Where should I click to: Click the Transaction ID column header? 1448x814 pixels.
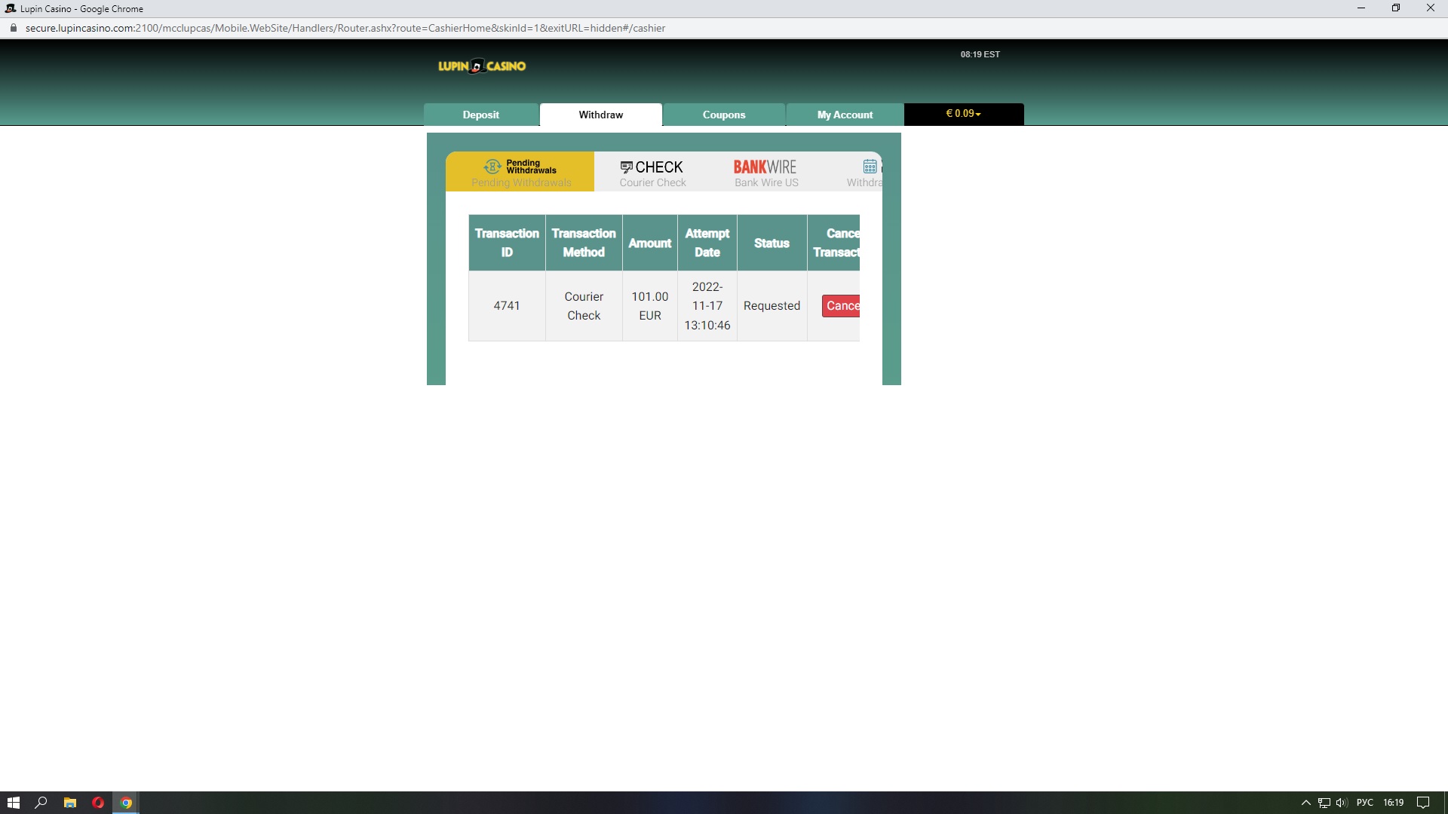[507, 243]
